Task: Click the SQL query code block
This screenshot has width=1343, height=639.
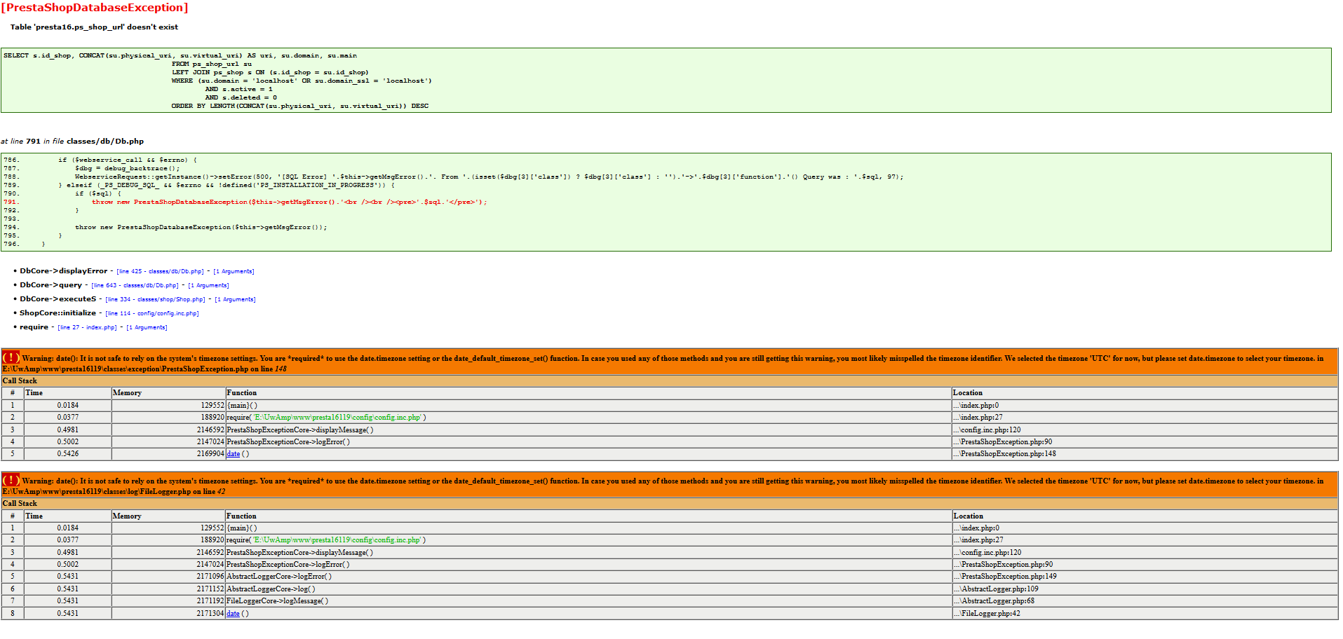Action: tap(666, 80)
